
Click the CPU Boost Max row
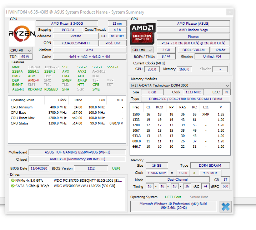click(x=67, y=118)
